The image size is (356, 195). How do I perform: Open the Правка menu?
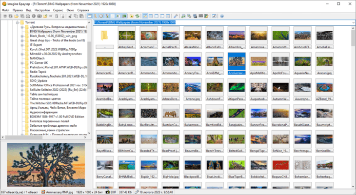click(18, 10)
